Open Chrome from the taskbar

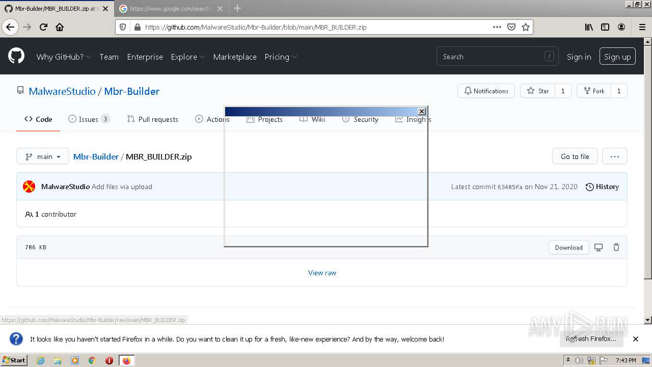[x=92, y=360]
